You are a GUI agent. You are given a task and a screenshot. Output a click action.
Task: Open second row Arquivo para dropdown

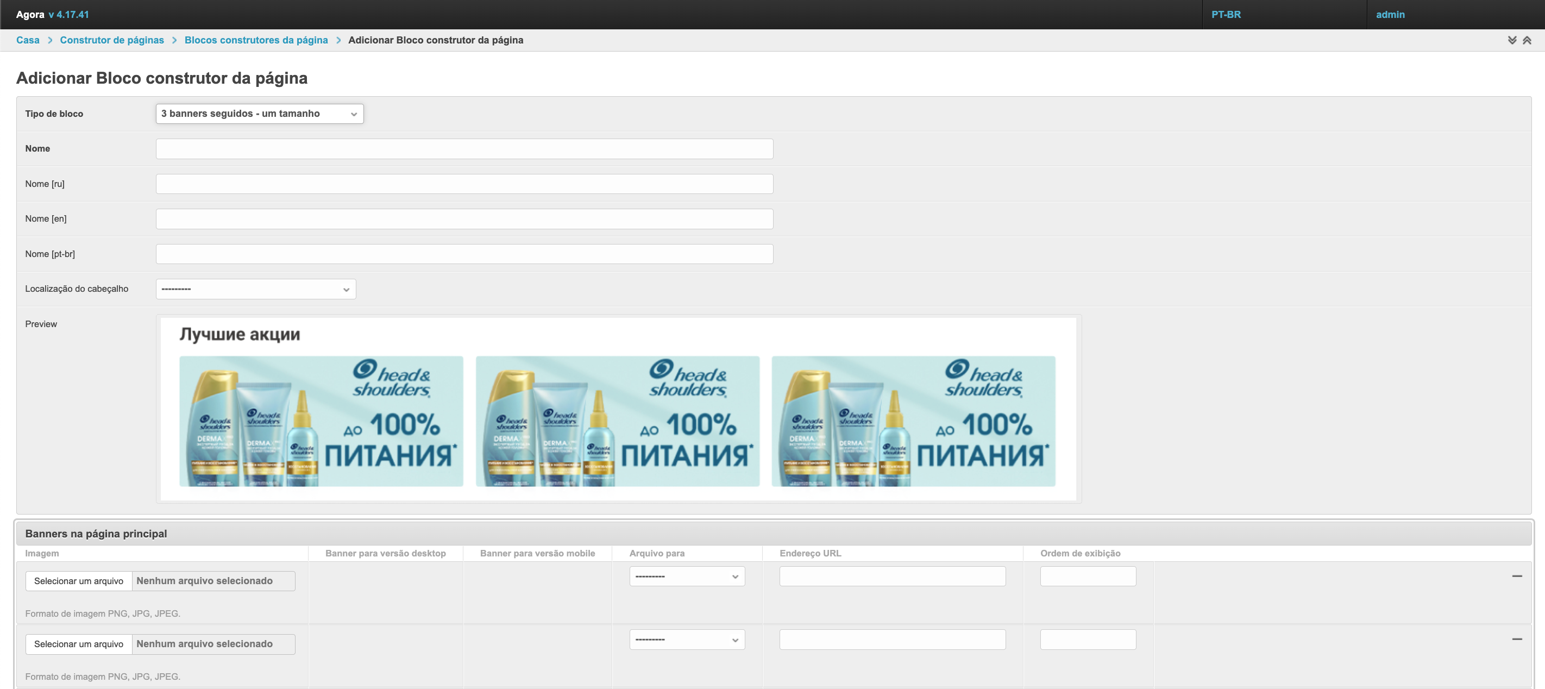coord(687,639)
